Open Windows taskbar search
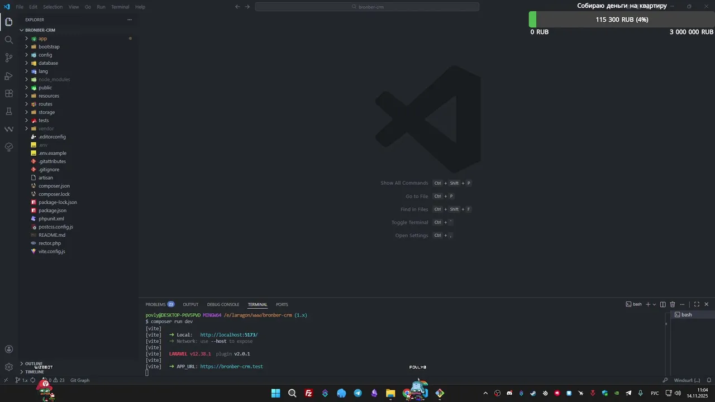 click(x=292, y=393)
